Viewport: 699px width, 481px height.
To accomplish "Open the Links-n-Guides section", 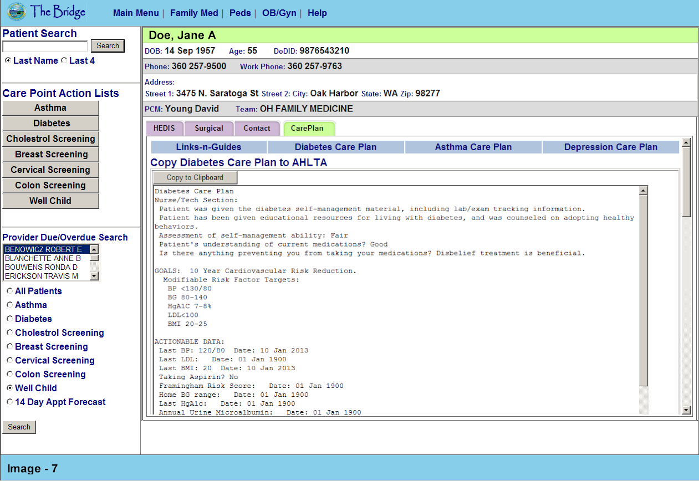I will coord(209,147).
